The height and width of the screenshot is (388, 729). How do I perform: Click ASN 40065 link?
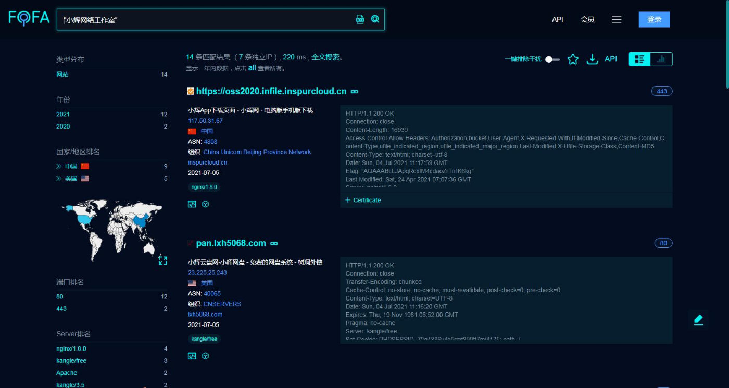click(212, 294)
